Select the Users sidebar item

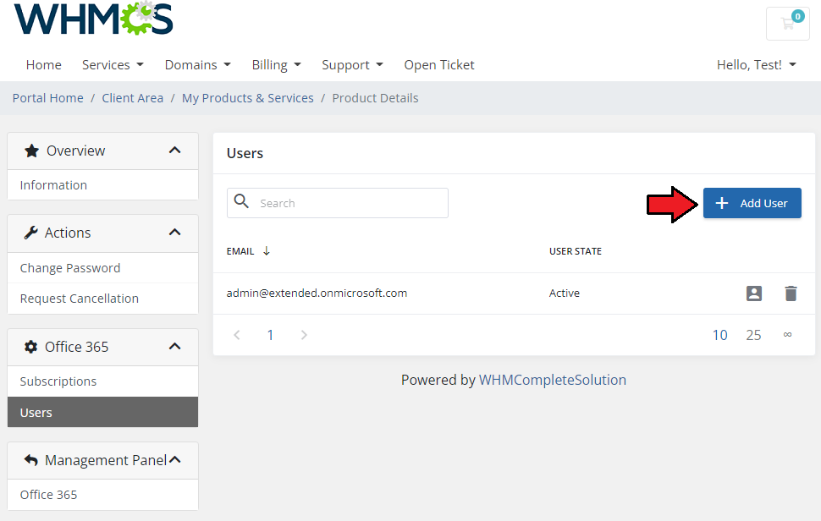coord(102,412)
